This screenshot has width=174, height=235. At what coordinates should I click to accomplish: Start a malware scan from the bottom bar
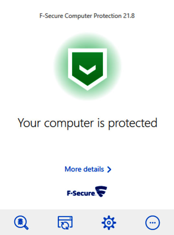21,222
